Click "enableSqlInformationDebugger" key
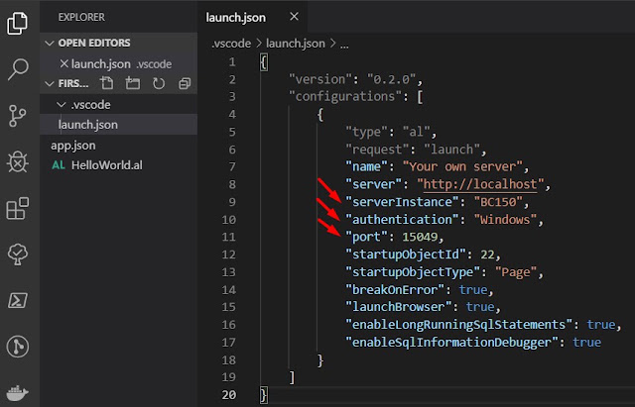635x407 pixels. click(x=451, y=343)
